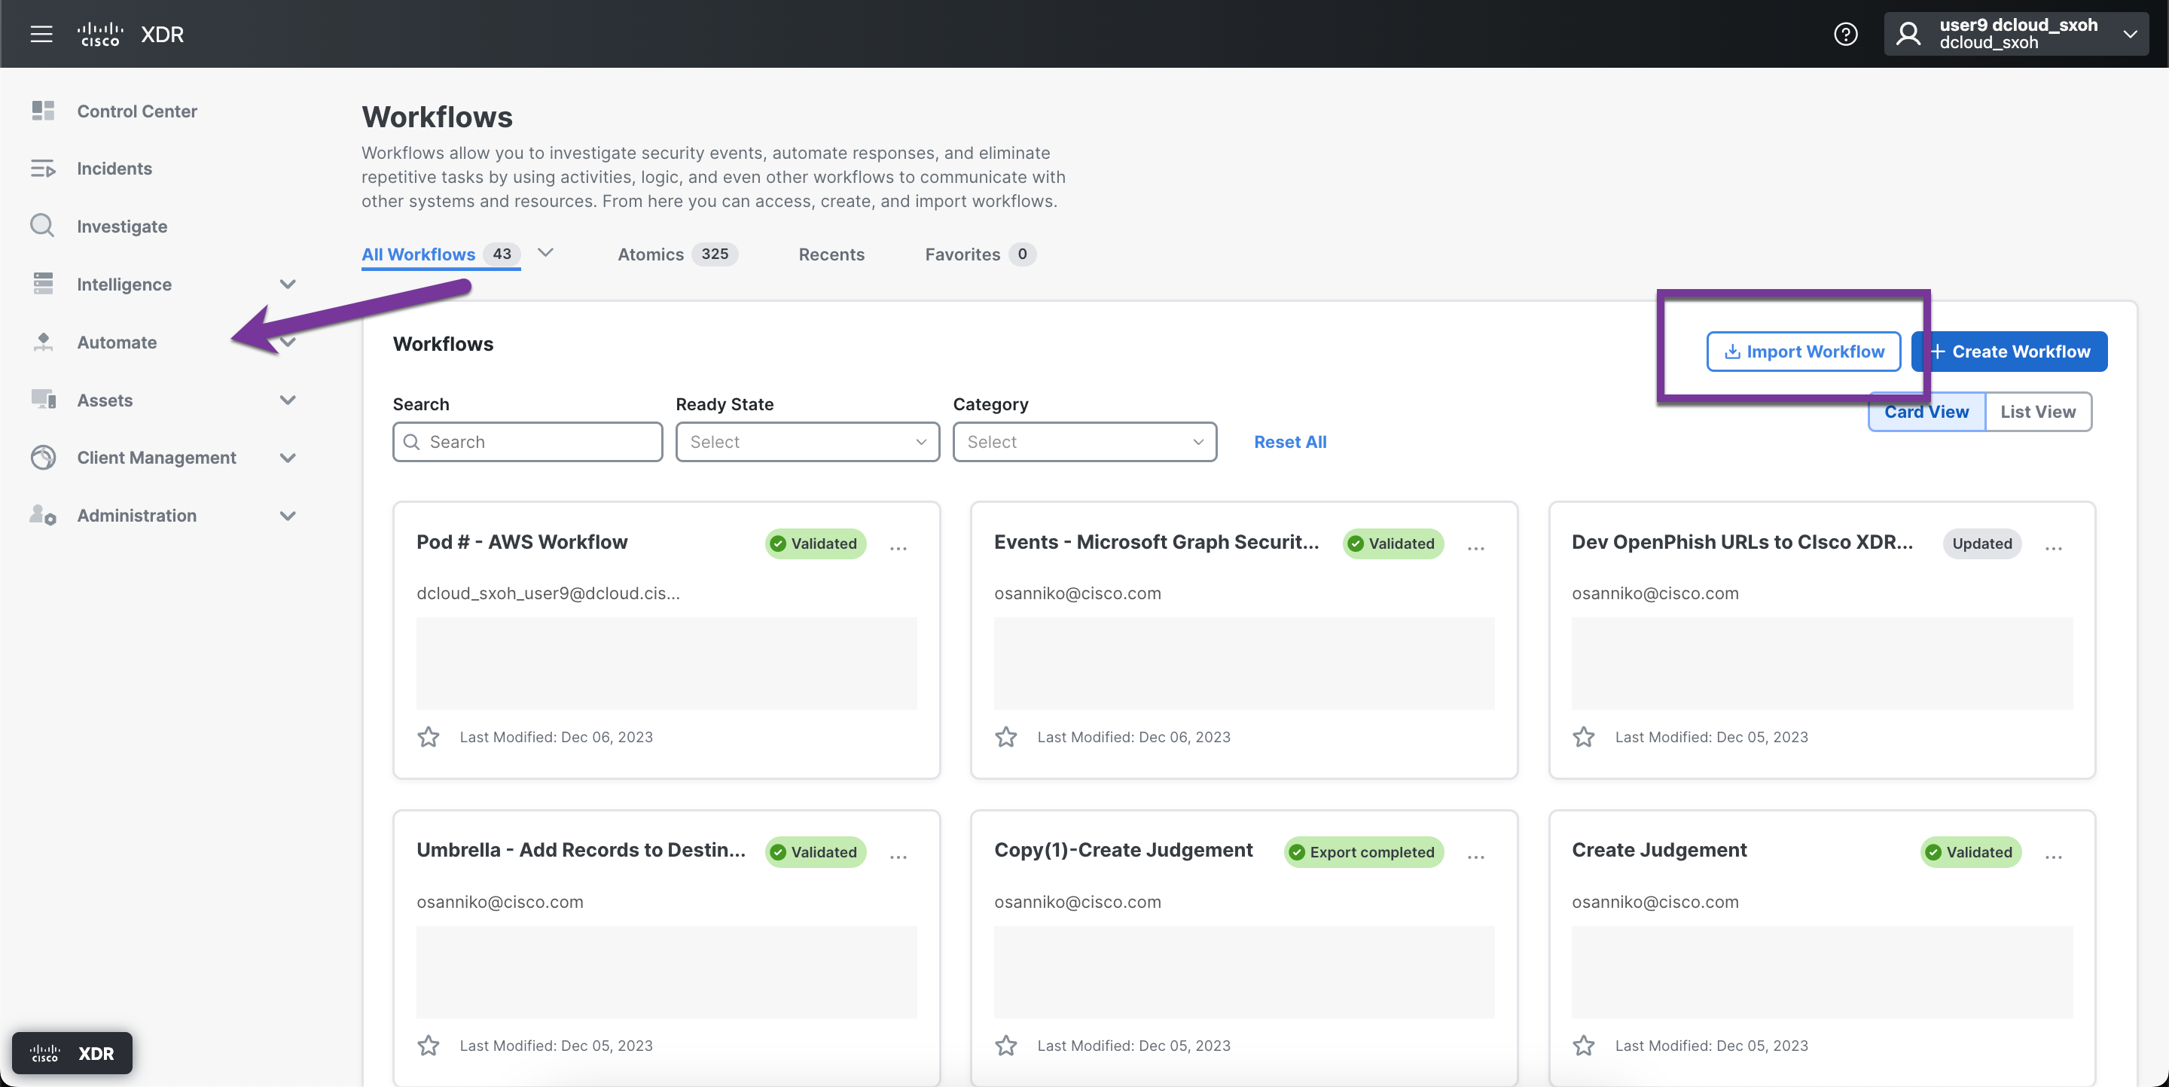Open the Pod # - AWS Workflow title
This screenshot has height=1087, width=2169.
(x=522, y=542)
